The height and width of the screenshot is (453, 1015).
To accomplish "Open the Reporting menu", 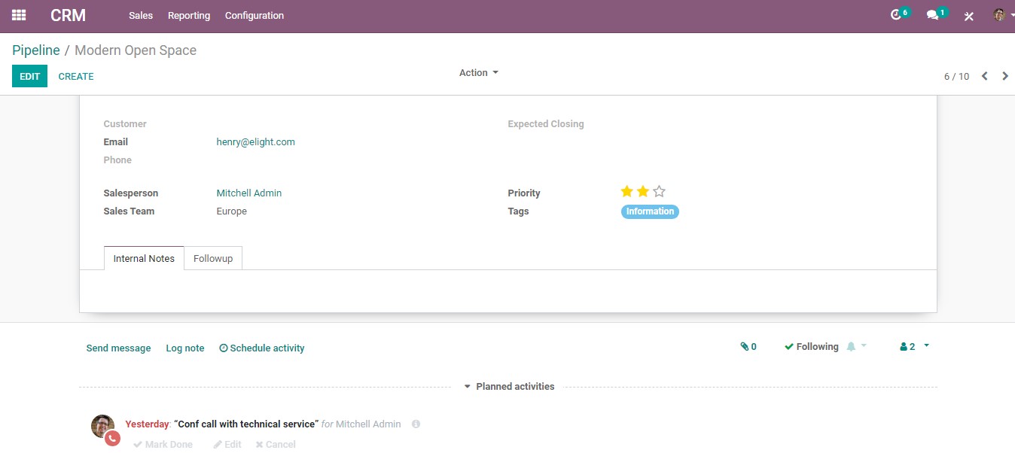I will (x=189, y=16).
